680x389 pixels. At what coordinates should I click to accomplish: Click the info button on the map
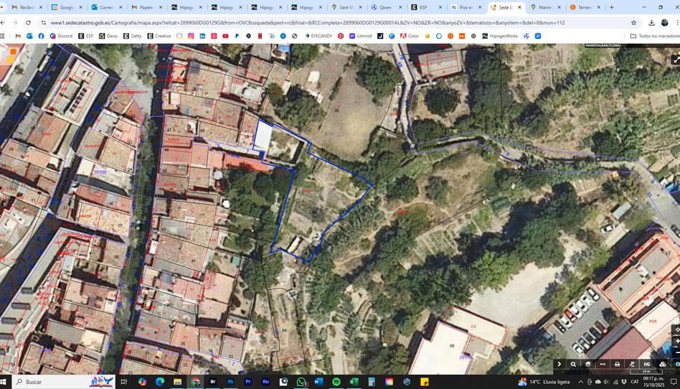pyautogui.click(x=677, y=365)
